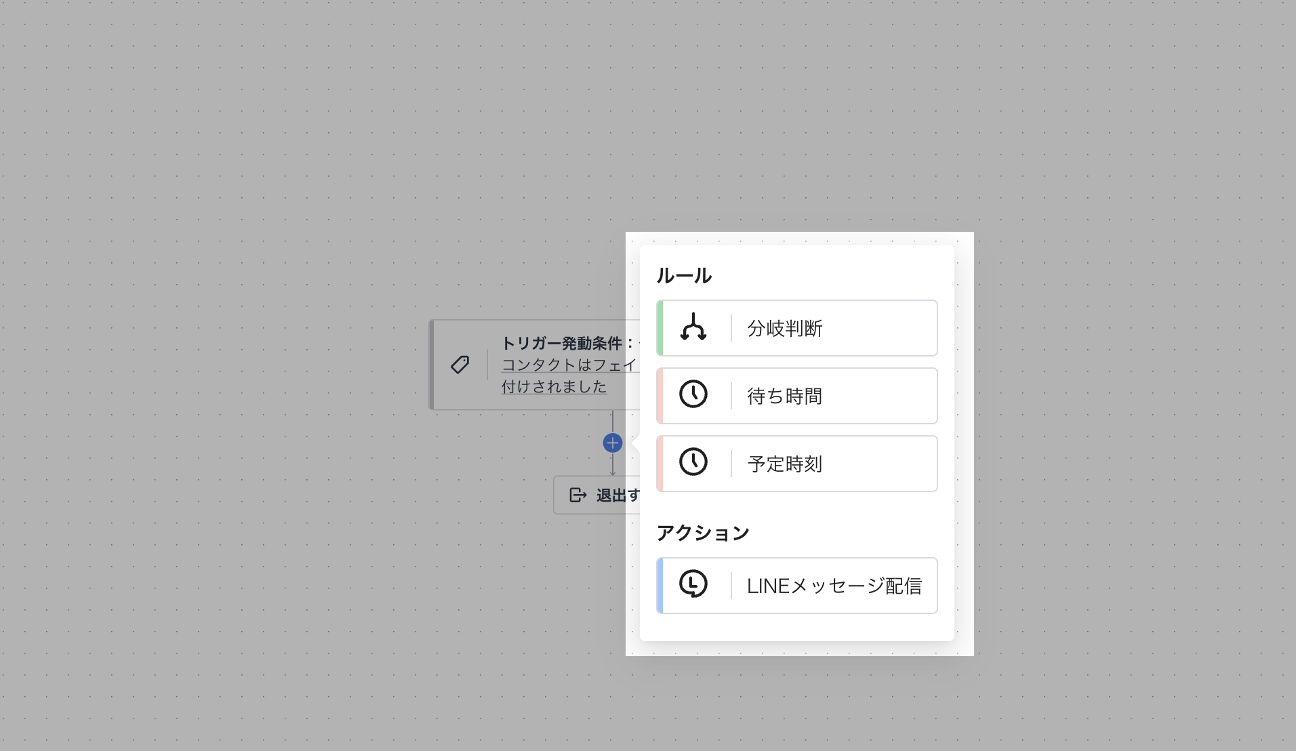Click the pink color bar on 待ち時間
This screenshot has width=1296, height=751.
(x=660, y=396)
